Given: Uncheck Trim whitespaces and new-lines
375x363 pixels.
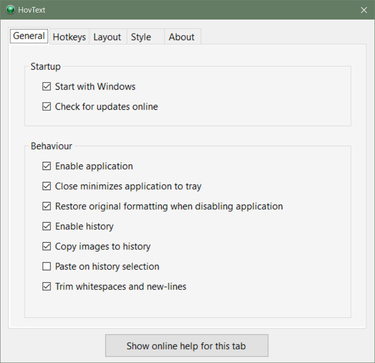Looking at the screenshot, I should (x=47, y=286).
